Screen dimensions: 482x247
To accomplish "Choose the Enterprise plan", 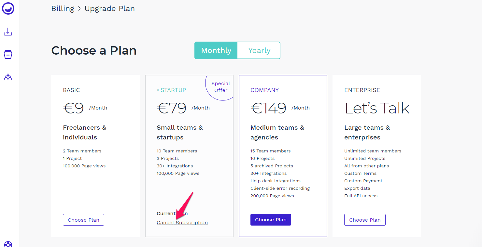I will click(365, 220).
